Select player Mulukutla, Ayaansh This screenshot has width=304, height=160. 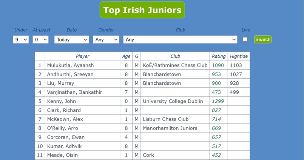click(70, 65)
